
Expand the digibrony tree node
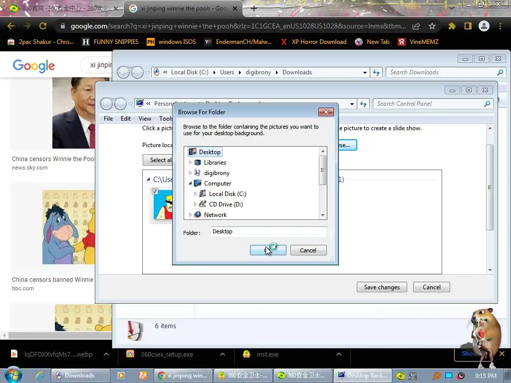[x=190, y=173]
